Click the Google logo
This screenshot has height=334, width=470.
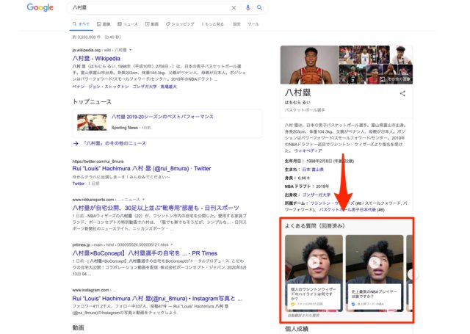tap(40, 7)
